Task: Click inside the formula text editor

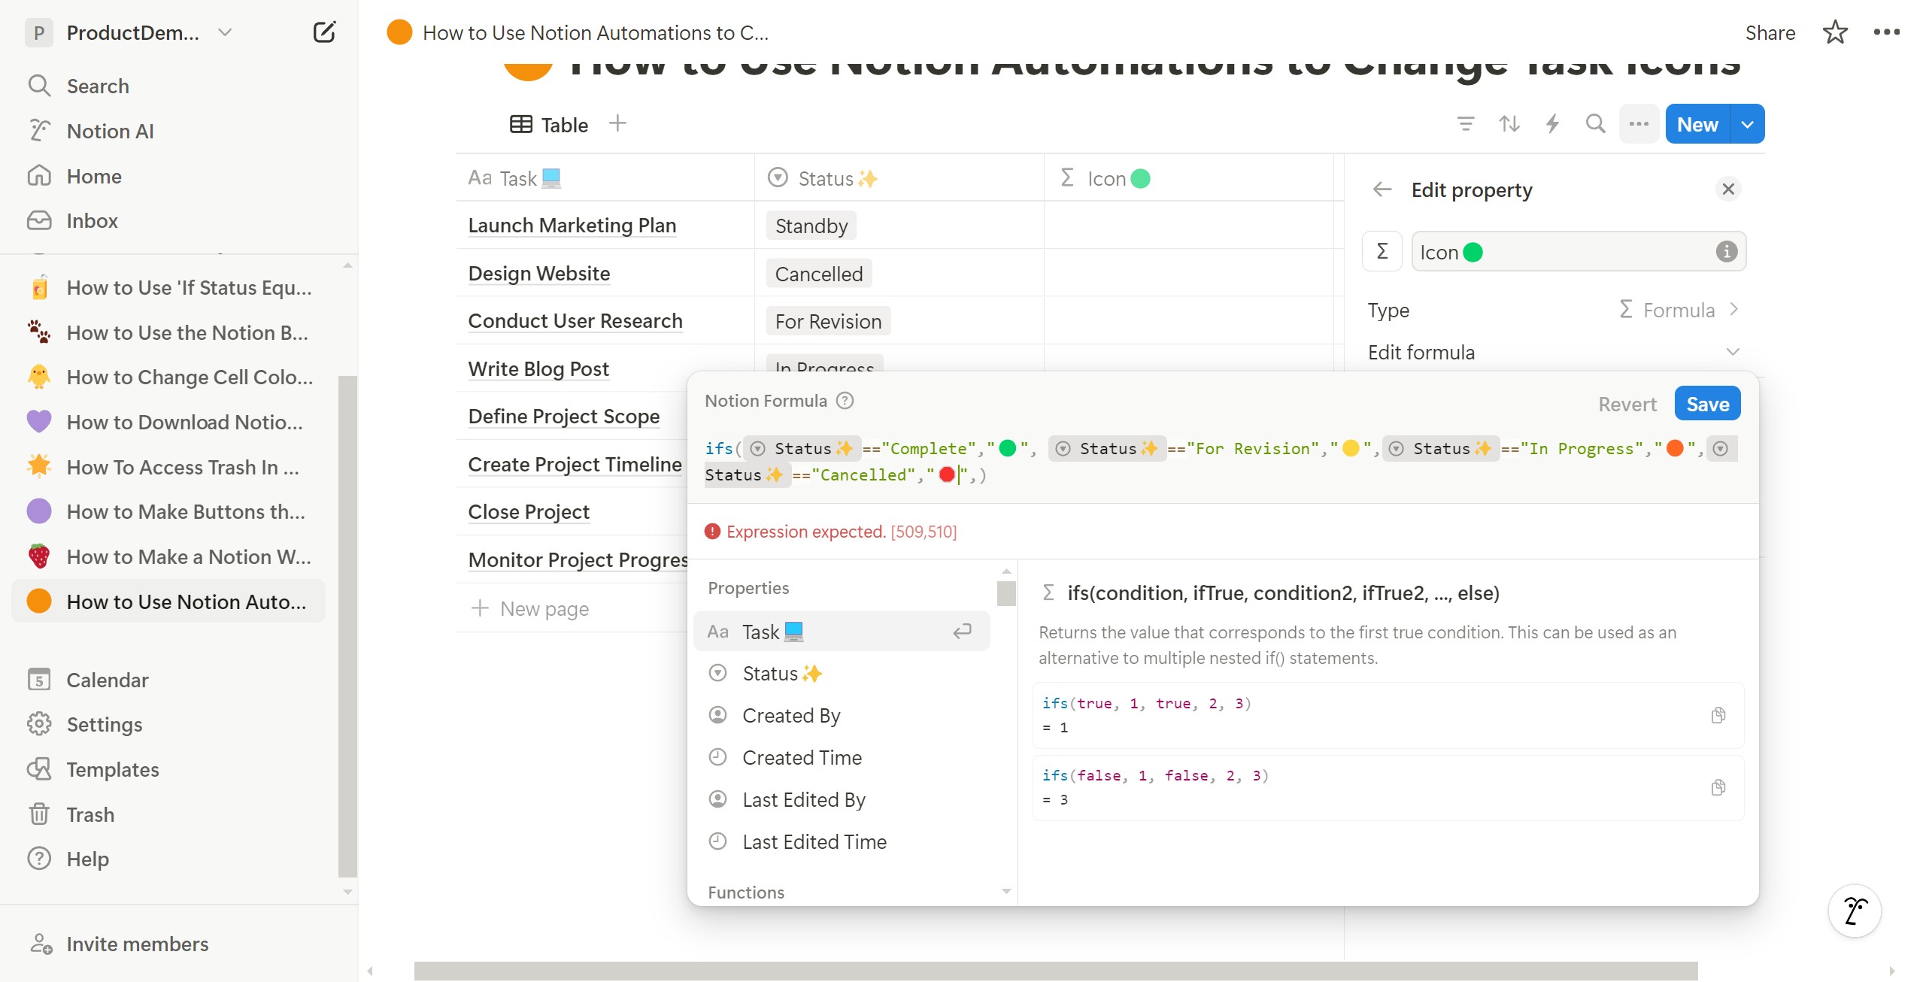Action: pyautogui.click(x=1223, y=462)
